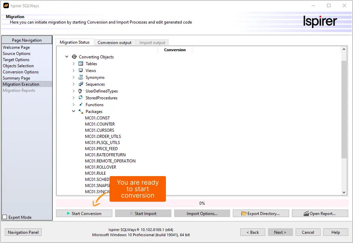This screenshot has height=243, width=353.
Task: Click the Tables node icon
Action: pyautogui.click(x=81, y=64)
